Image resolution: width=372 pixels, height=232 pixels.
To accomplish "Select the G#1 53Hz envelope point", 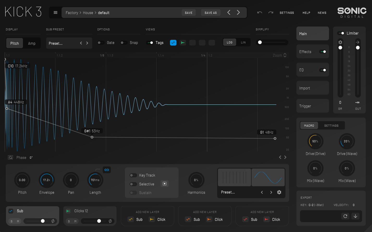I will click(x=92, y=137).
